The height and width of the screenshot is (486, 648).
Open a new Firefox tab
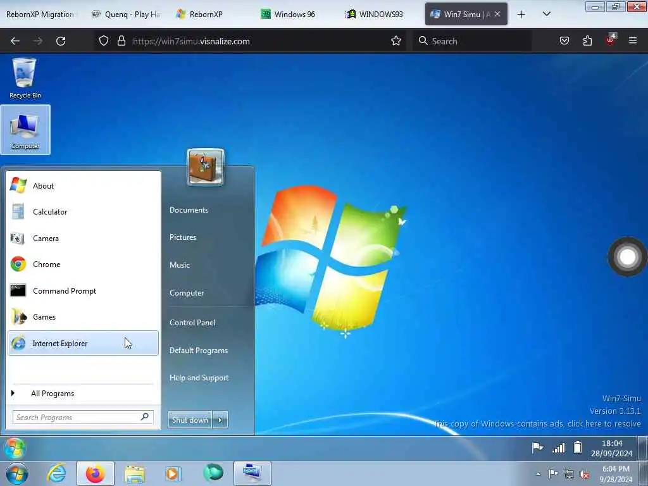(x=521, y=15)
